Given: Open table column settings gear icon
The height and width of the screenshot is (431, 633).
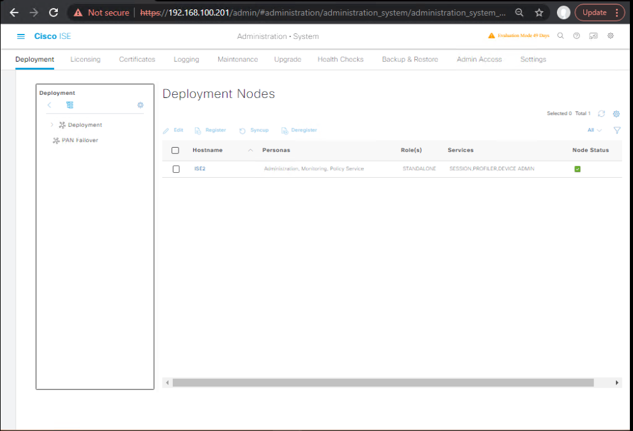Looking at the screenshot, I should pyautogui.click(x=616, y=114).
